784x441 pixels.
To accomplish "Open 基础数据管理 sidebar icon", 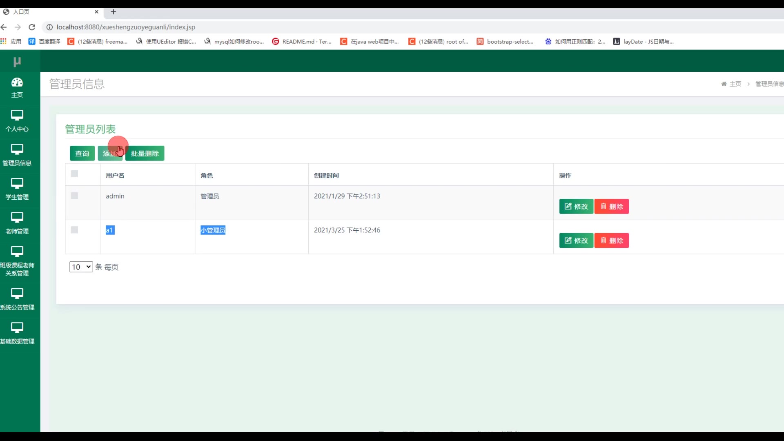I will [17, 327].
